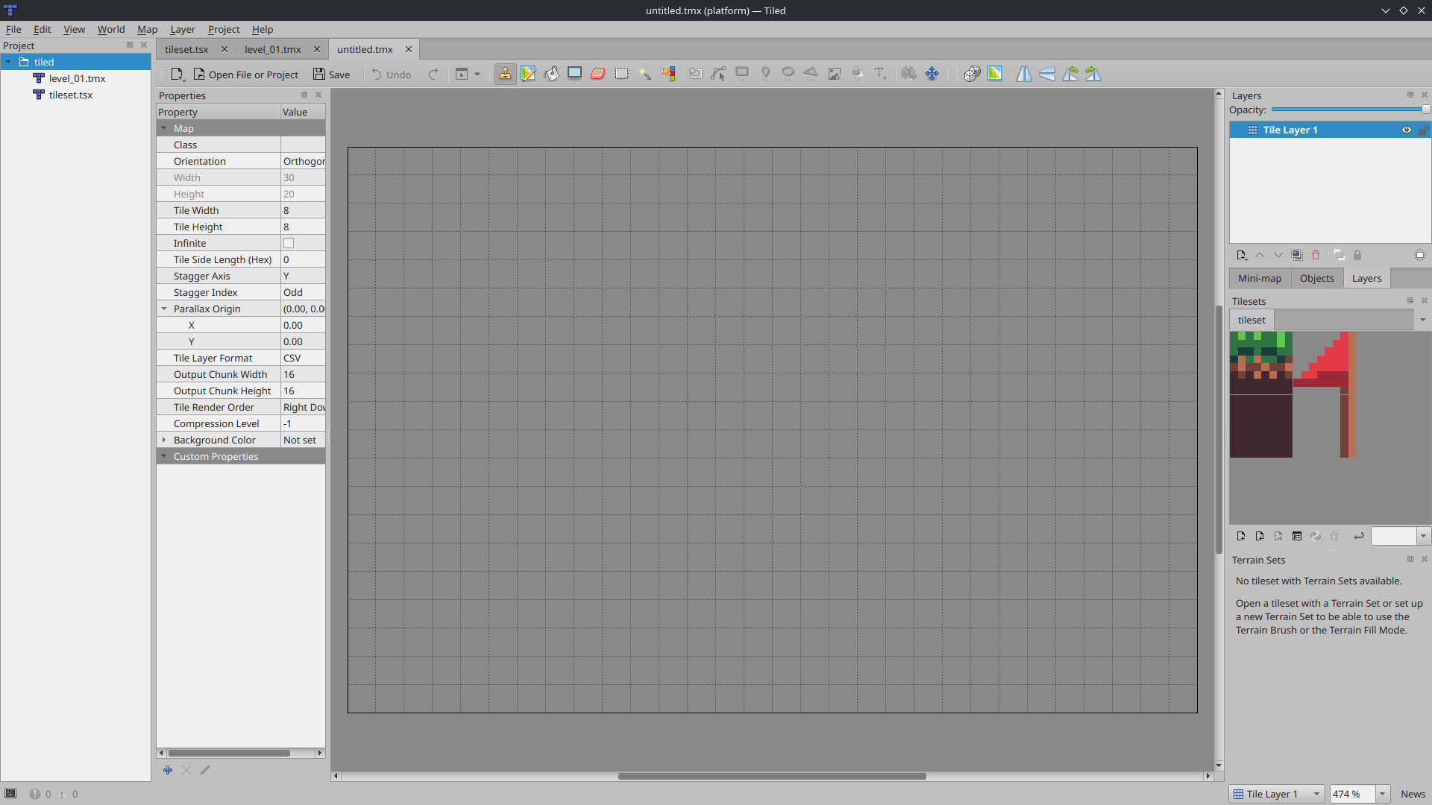Select the Eraser tool
Viewport: 1432px width, 805px height.
pyautogui.click(x=598, y=74)
